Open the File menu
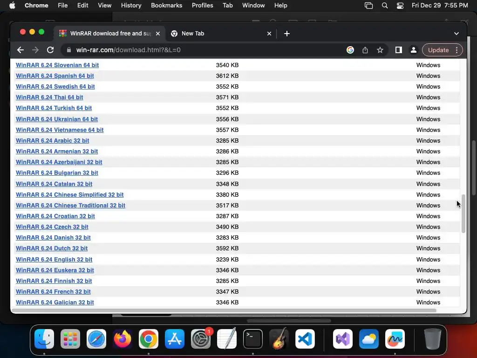Viewport: 477px width, 358px height. (63, 6)
